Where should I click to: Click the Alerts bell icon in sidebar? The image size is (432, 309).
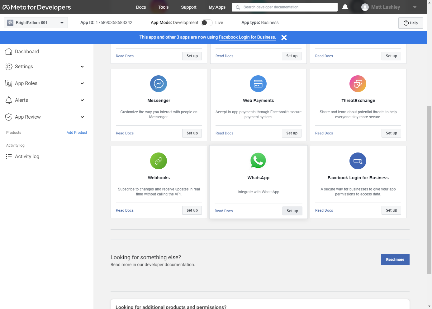pos(9,100)
